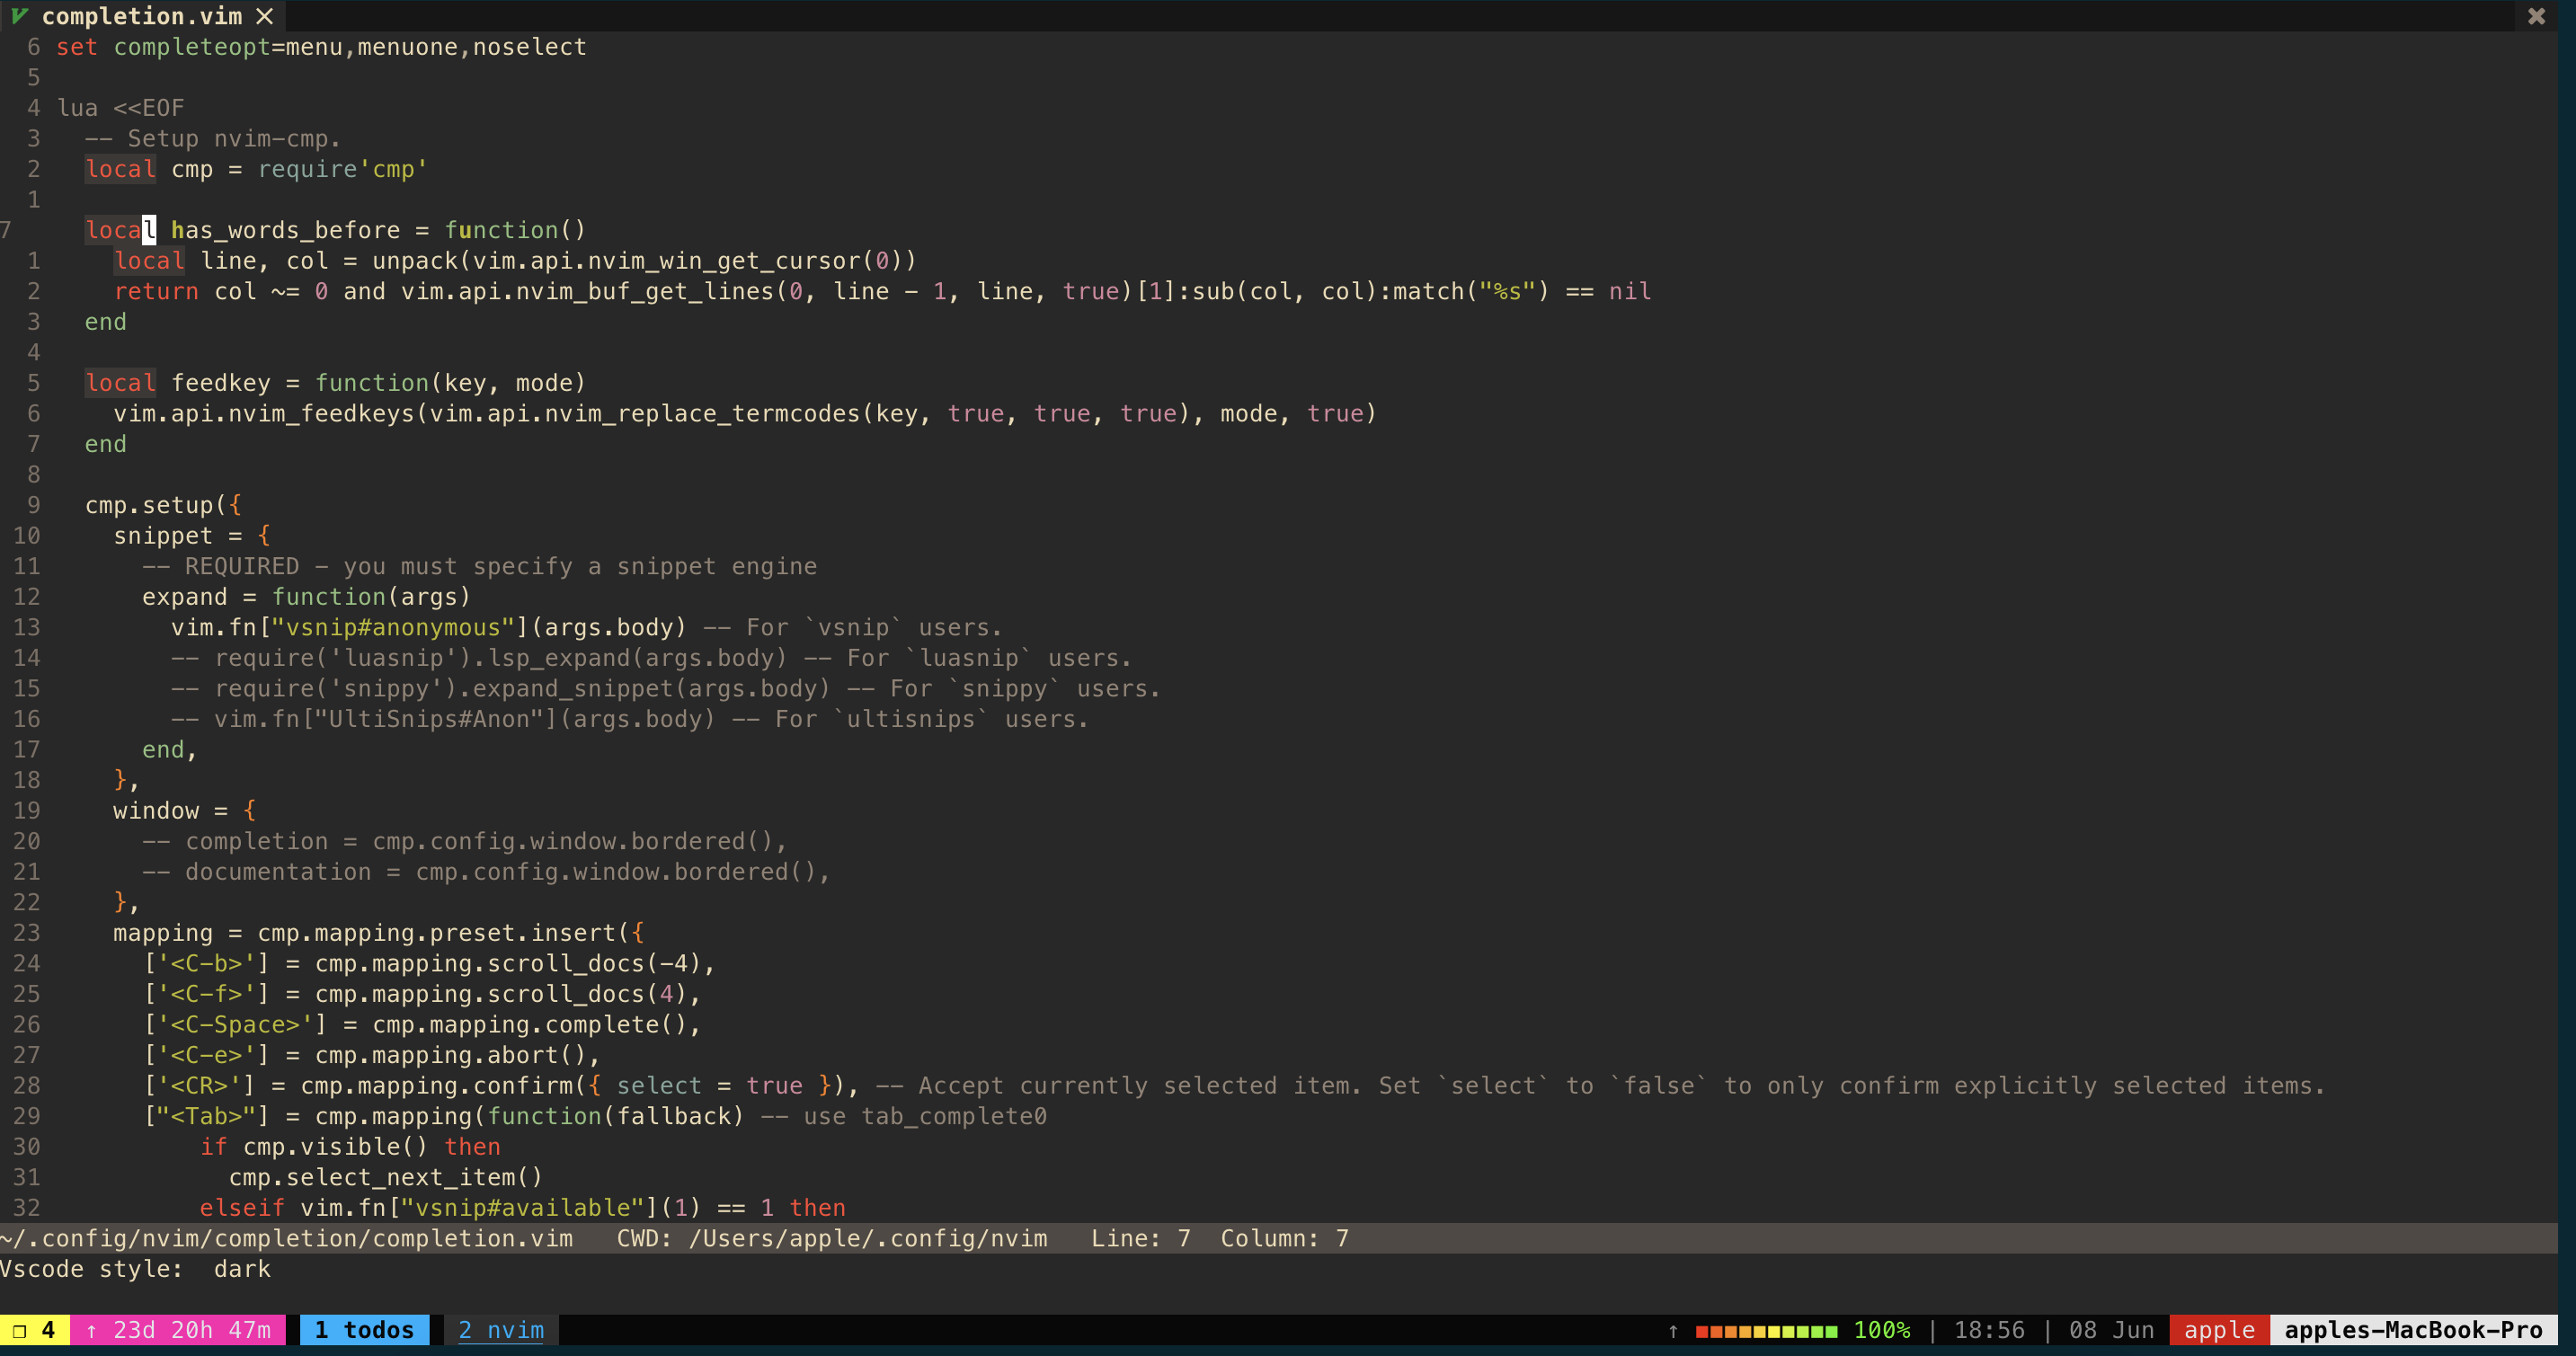2576x1356 pixels.
Task: Click the Vim filetype icon in tab
Action: 19,16
